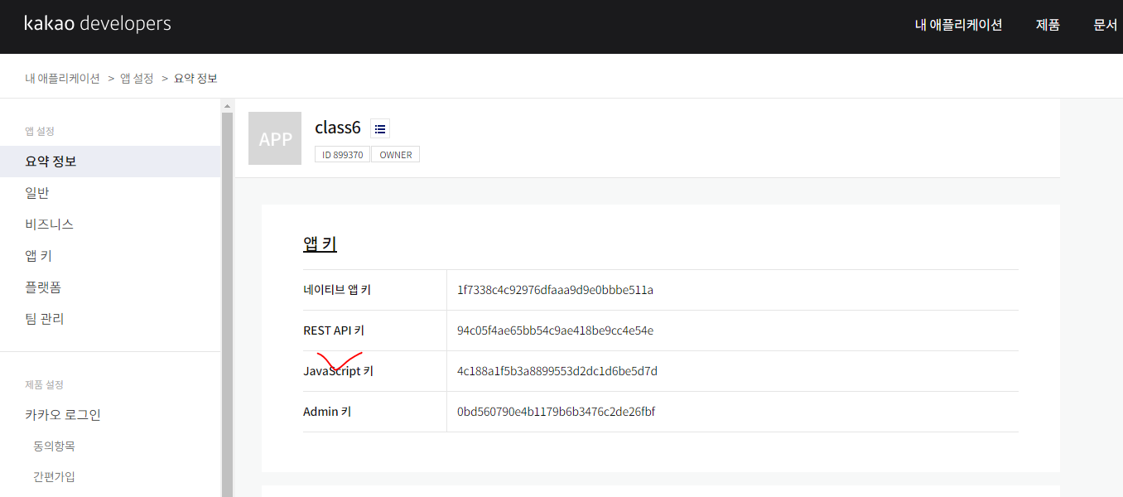
Task: Click the REST API 키 row label
Action: (x=334, y=331)
